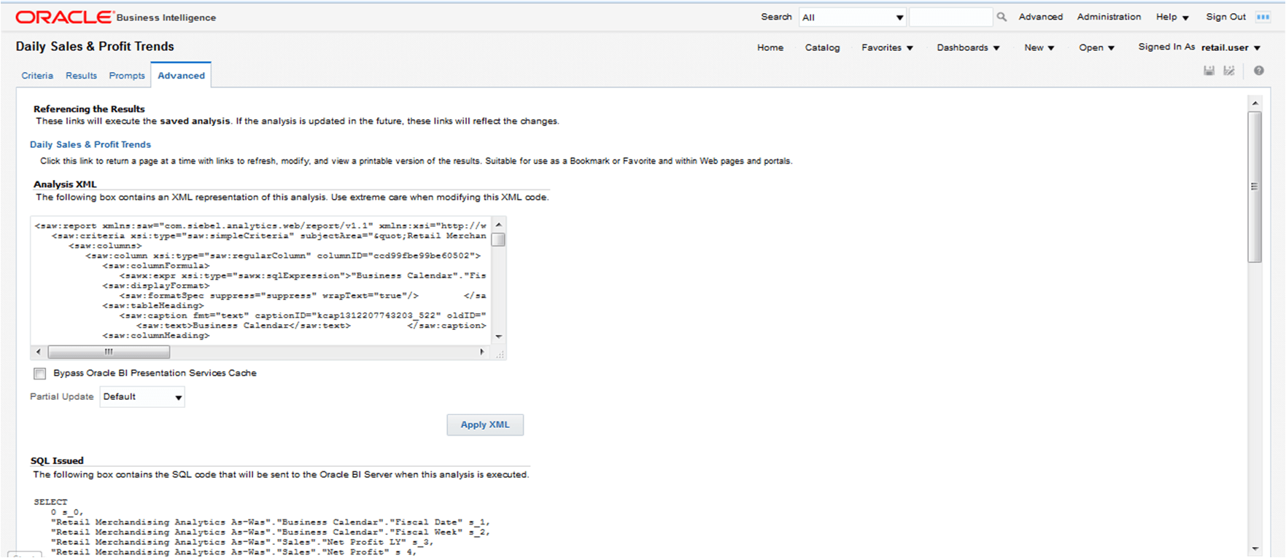The image size is (1286, 558).
Task: Switch to the Criteria tab
Action: point(37,76)
